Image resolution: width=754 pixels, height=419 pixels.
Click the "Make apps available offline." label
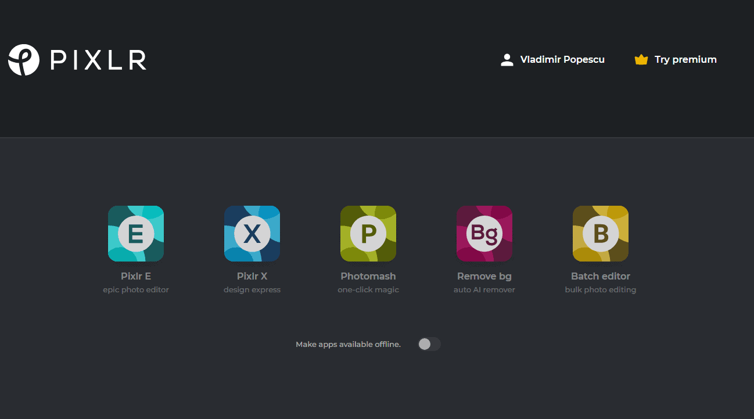click(348, 344)
